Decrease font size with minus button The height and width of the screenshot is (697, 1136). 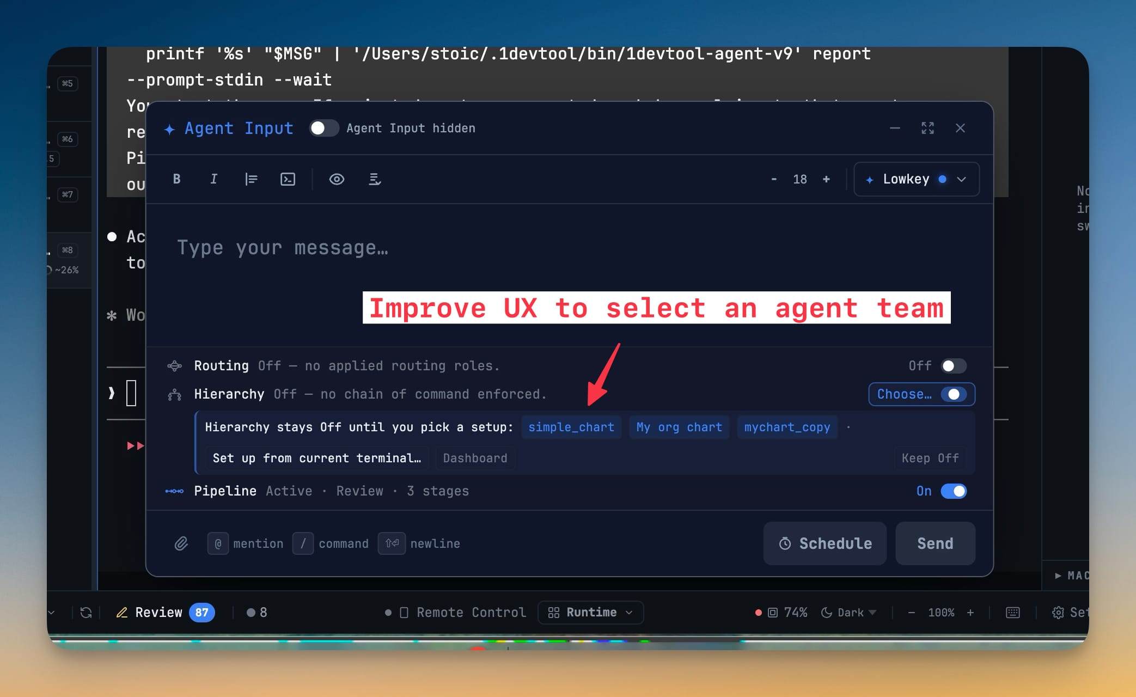coord(774,179)
